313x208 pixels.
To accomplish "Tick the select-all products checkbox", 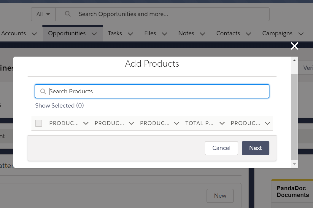I will tap(39, 123).
